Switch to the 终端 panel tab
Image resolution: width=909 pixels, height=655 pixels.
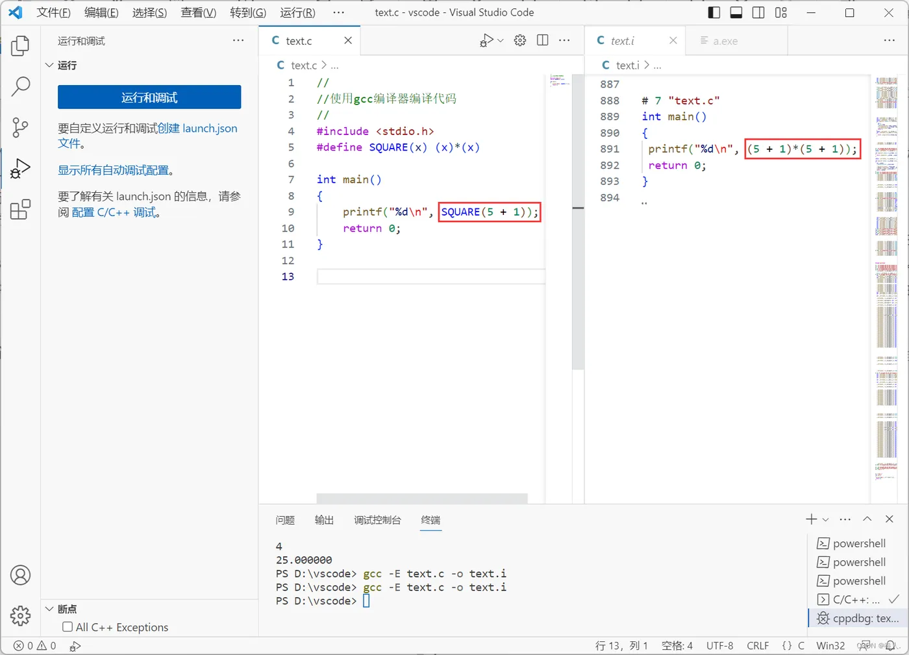point(430,520)
